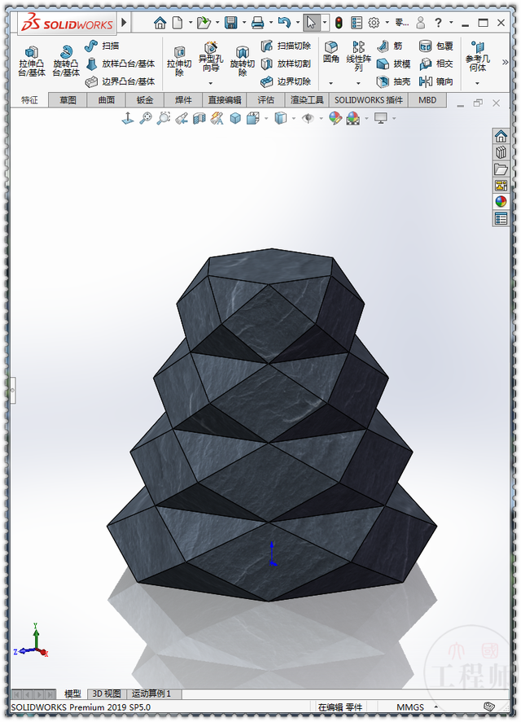Select the 拉伸切除 extruded cut tool
Viewport: 521px width, 722px height.
click(179, 61)
